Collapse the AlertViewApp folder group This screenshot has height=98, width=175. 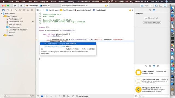point(3,16)
